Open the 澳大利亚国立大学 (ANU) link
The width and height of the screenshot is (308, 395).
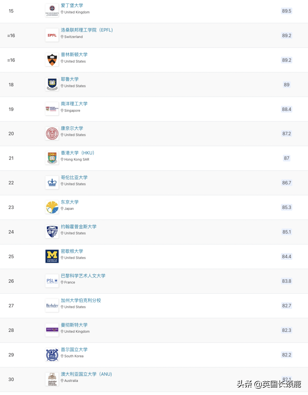(86, 374)
